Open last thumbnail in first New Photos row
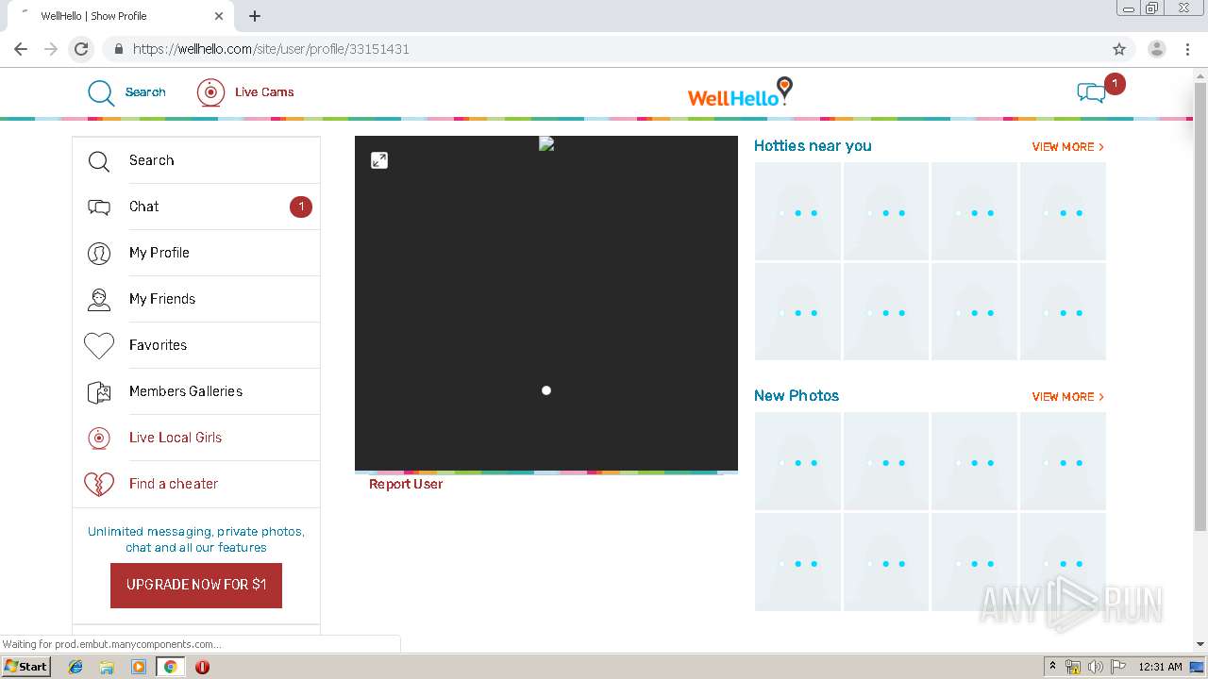This screenshot has height=679, width=1208. coord(1063,461)
